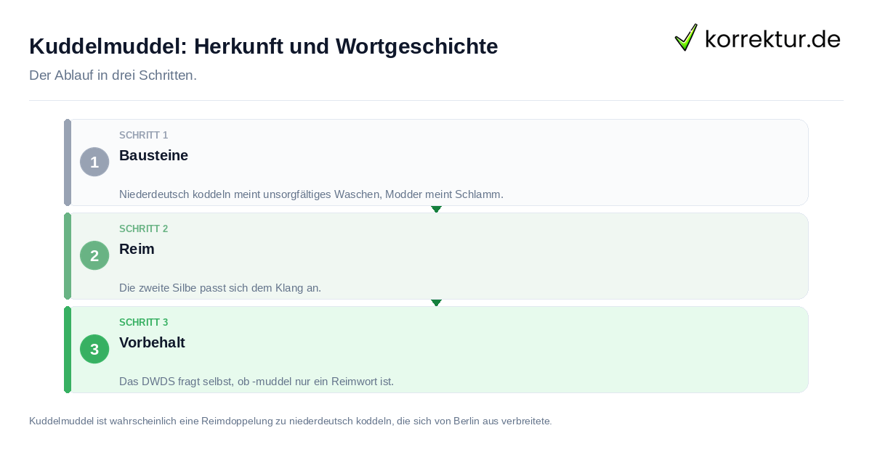Click the green checkmark icon in logo
The image size is (872, 457).
point(686,38)
